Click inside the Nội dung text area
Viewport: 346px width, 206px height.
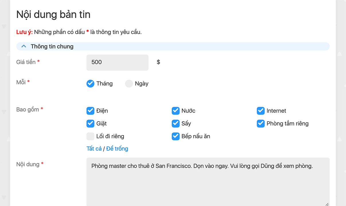click(208, 183)
